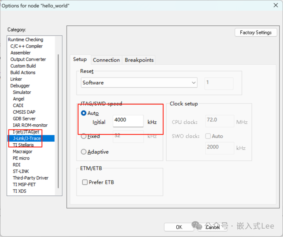
Task: Open the GDB Server settings
Action: click(24, 118)
